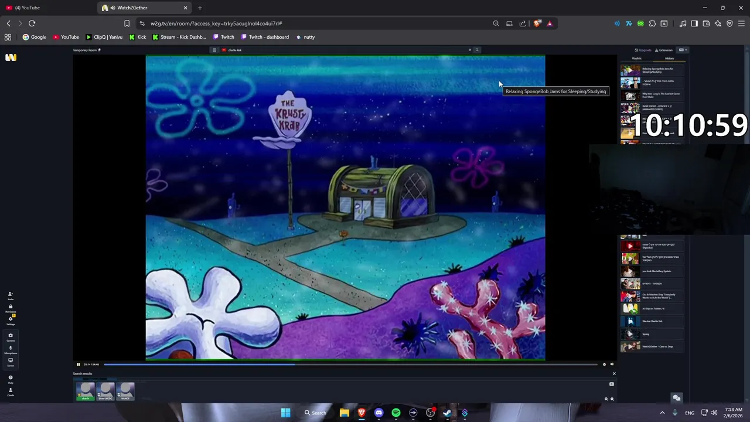
Task: Click the Watch2Gether logo icon
Action: click(x=11, y=57)
